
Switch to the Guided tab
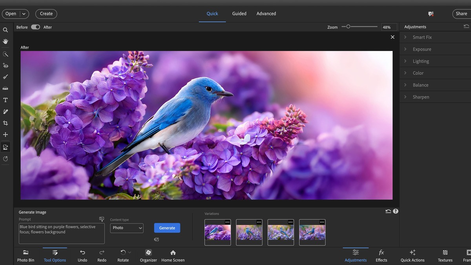pyautogui.click(x=239, y=13)
